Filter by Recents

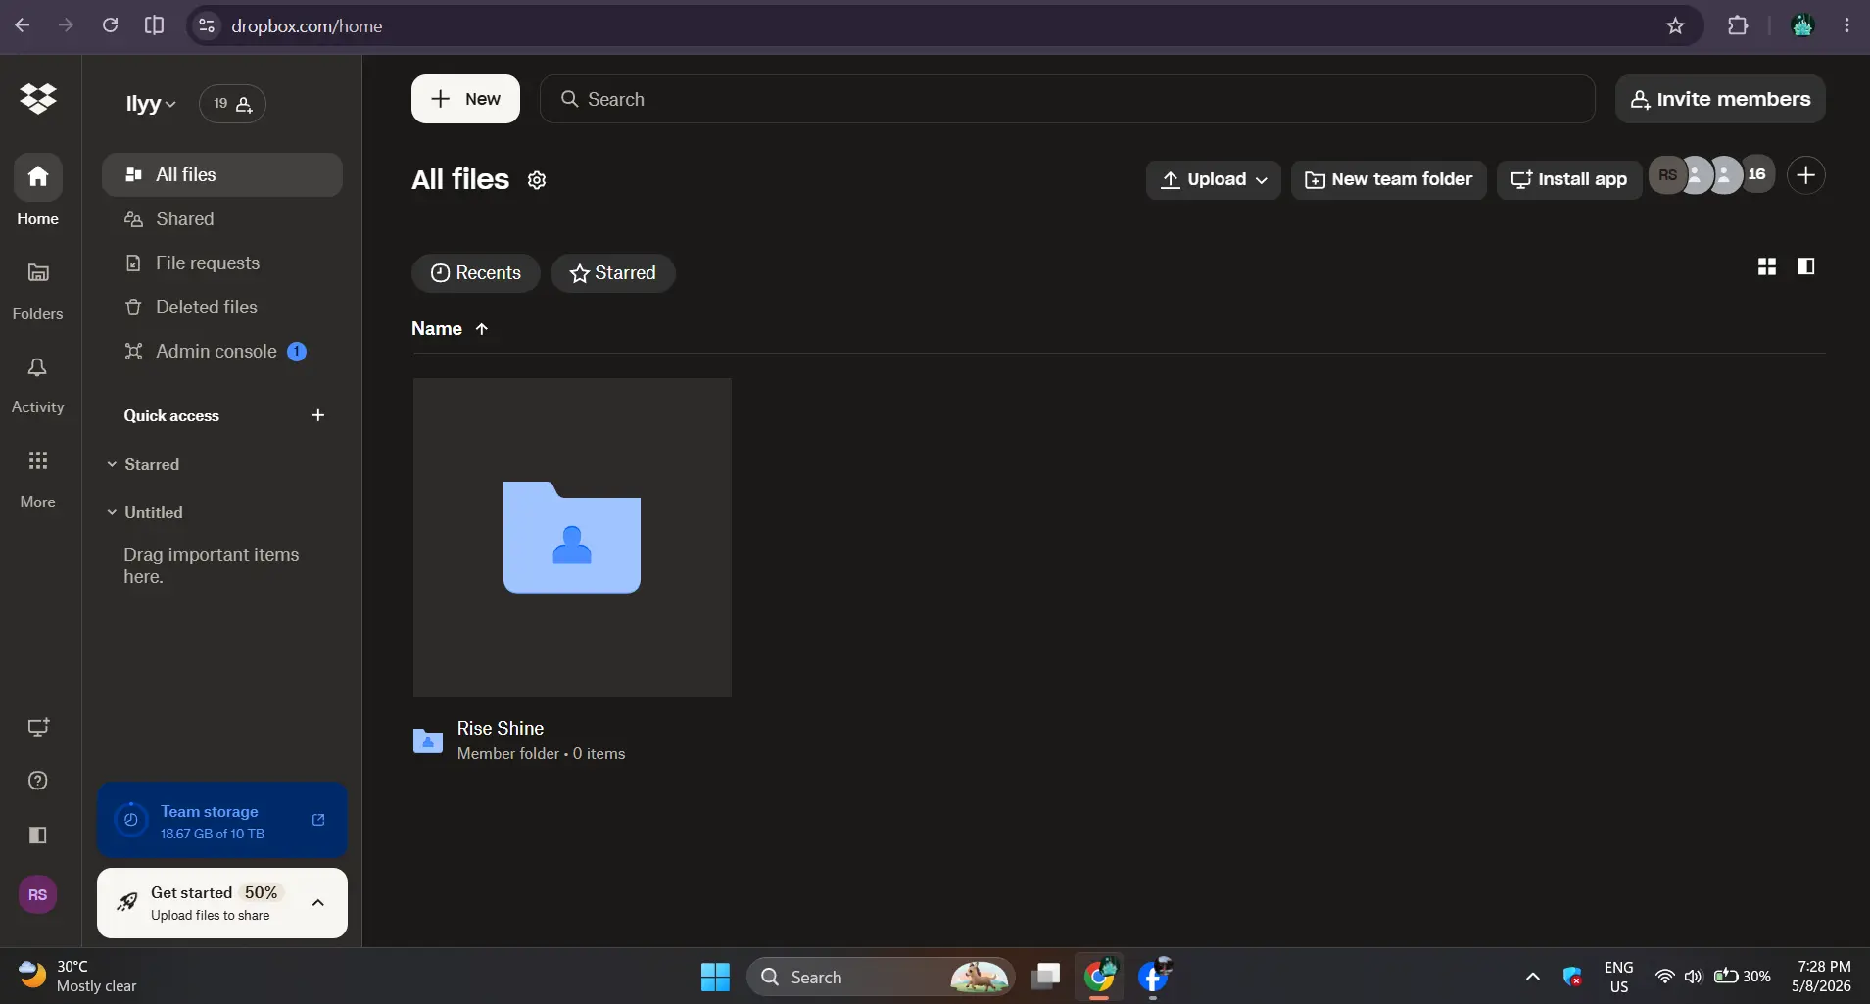pyautogui.click(x=476, y=273)
